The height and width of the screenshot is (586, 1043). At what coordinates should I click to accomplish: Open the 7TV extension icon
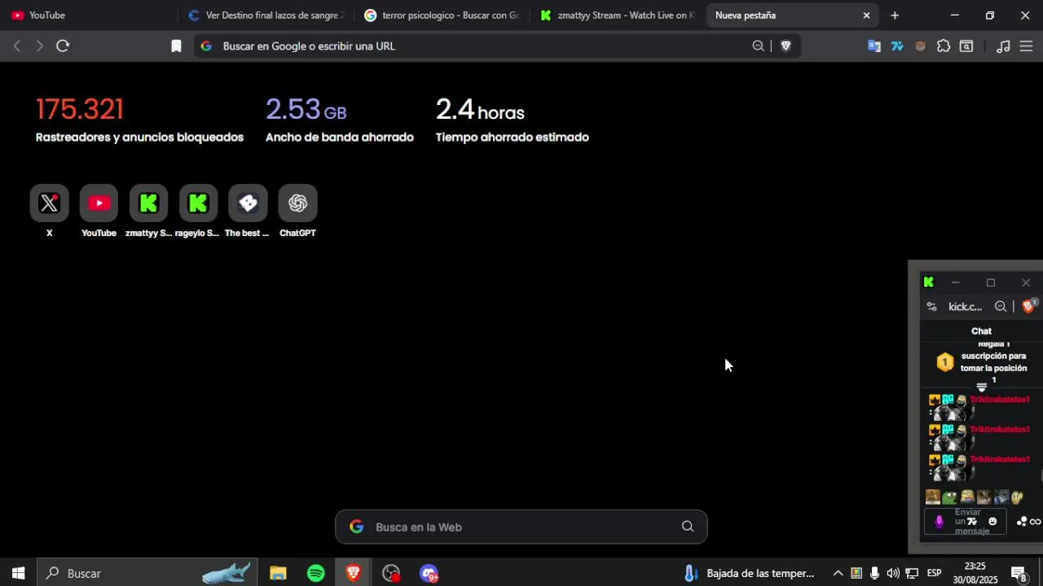click(x=897, y=46)
